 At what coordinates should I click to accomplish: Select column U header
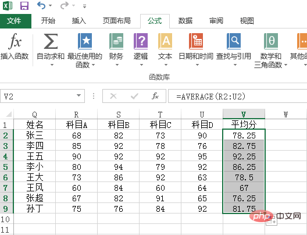[x=202, y=115]
